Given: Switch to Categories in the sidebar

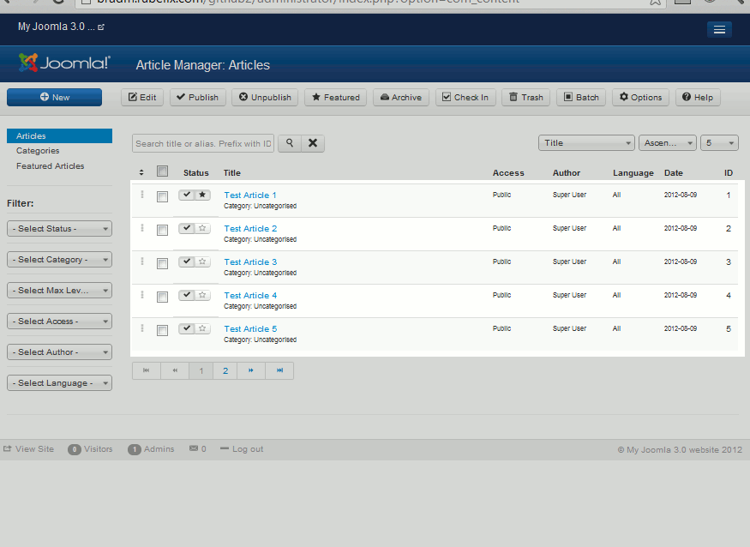Looking at the screenshot, I should coord(38,151).
